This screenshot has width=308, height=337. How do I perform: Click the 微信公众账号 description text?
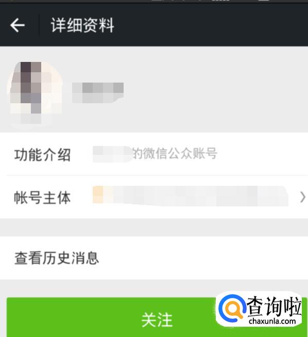[175, 153]
